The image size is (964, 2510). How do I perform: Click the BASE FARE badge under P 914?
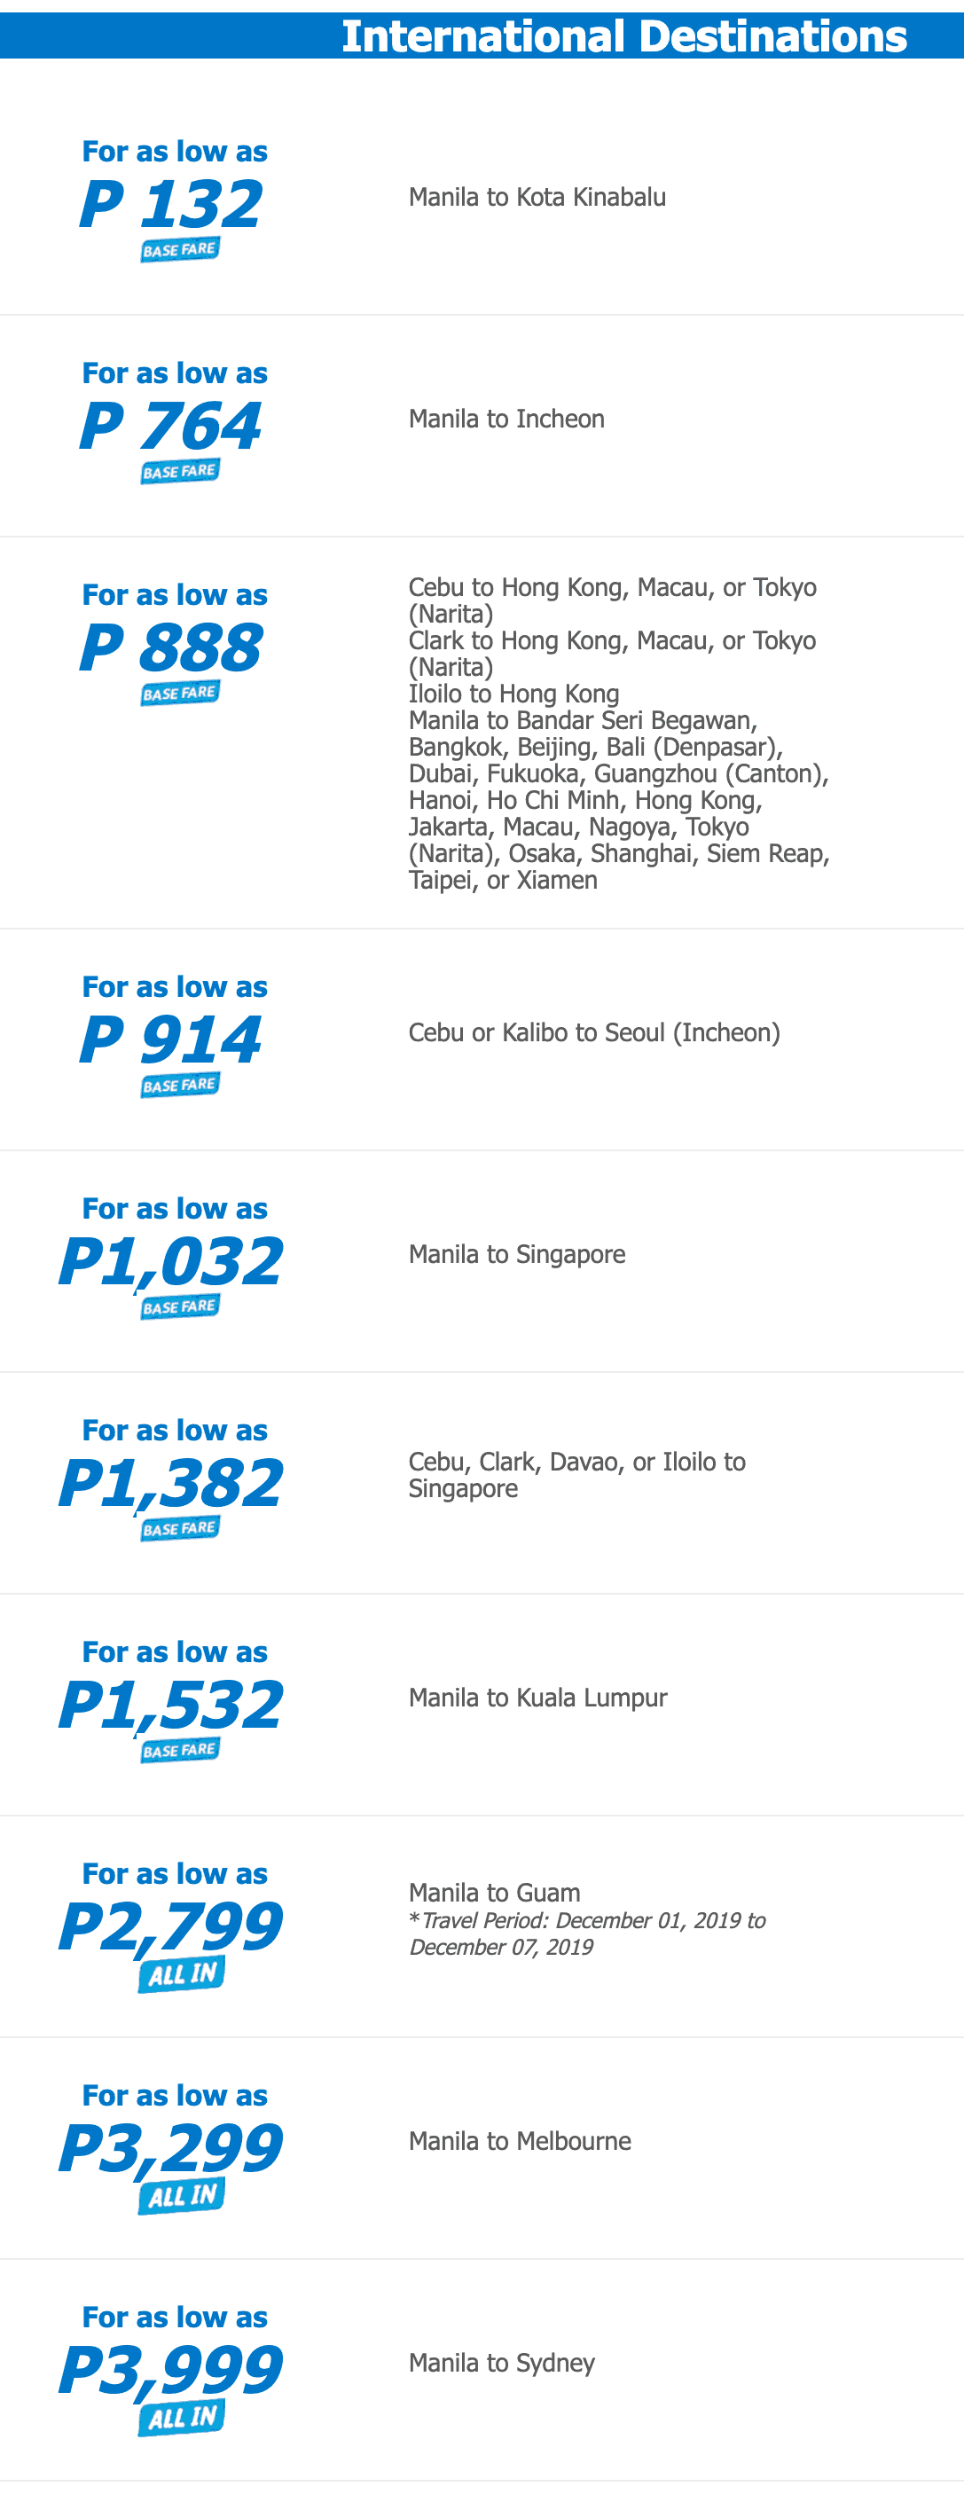tap(180, 1086)
